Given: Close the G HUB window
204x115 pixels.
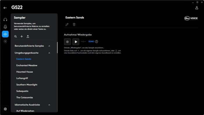Looking at the screenshot, I should click(x=202, y=2).
